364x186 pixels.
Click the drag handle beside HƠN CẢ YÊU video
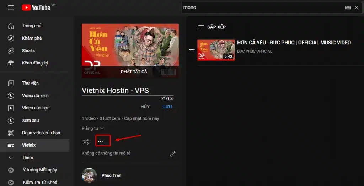click(192, 50)
